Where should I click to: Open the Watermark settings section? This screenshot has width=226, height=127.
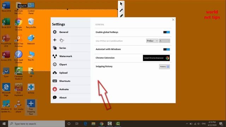pyautogui.click(x=71, y=56)
